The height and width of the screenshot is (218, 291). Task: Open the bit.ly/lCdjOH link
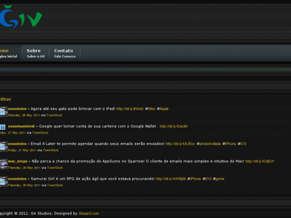click(260, 161)
